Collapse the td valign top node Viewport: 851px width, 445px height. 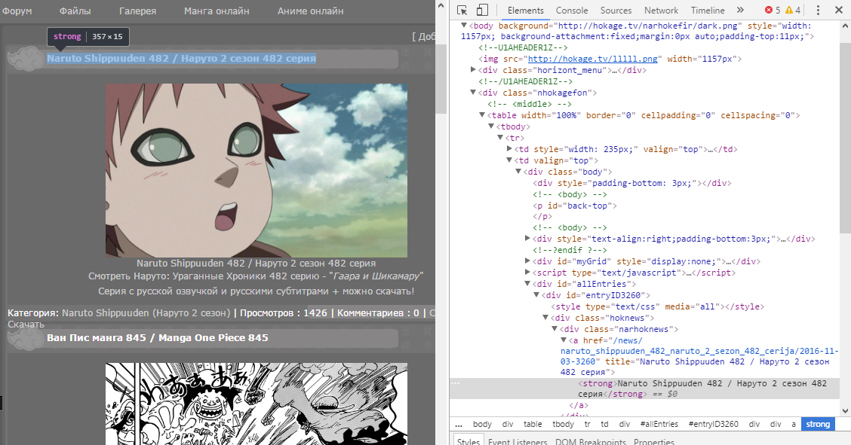tap(509, 160)
